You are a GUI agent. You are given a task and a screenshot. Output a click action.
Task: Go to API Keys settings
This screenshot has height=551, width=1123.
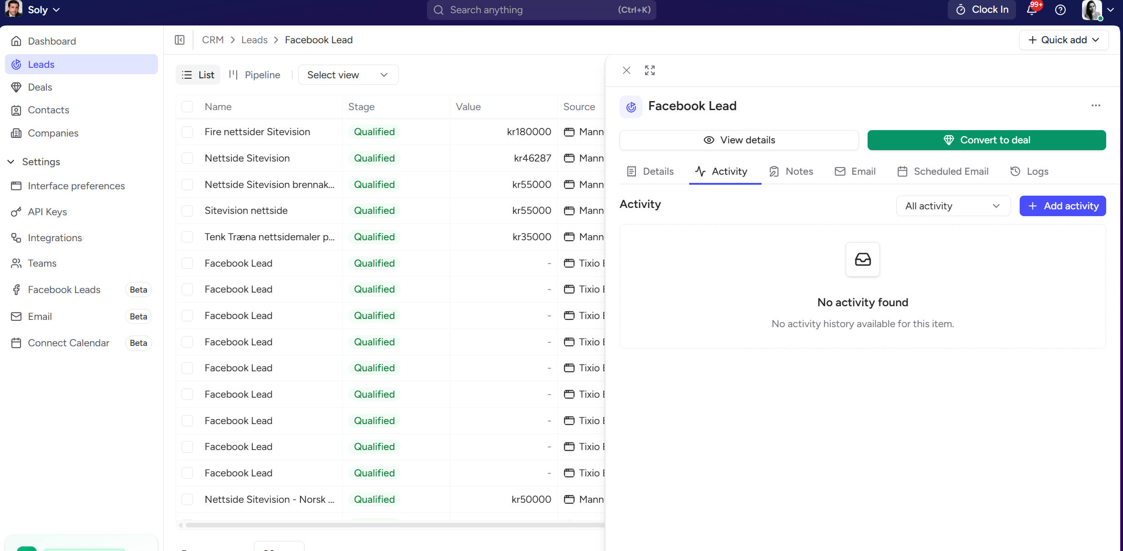click(47, 212)
